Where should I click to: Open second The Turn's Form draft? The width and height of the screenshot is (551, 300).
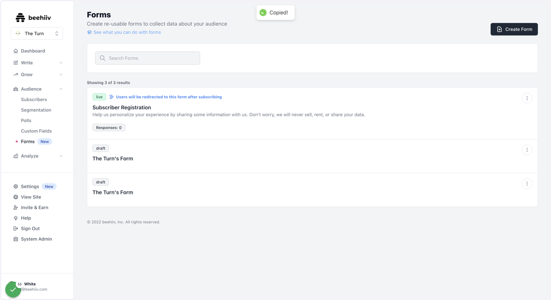[112, 192]
